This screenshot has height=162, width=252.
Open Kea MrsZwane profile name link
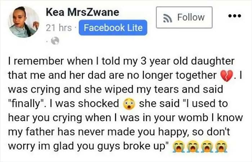[82, 12]
